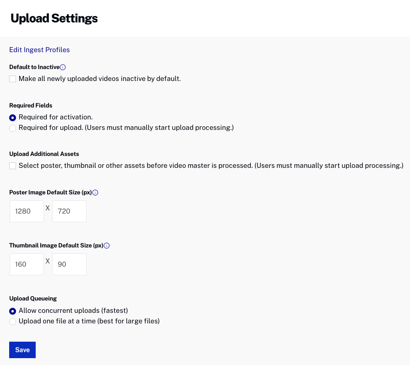Click the Required Fields section label
Viewport: 410px width, 365px height.
pos(31,106)
